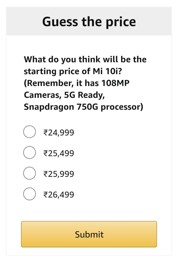This screenshot has height=262, width=179.
Task: Choose the ₹25,499 radio option
Action: click(x=30, y=152)
